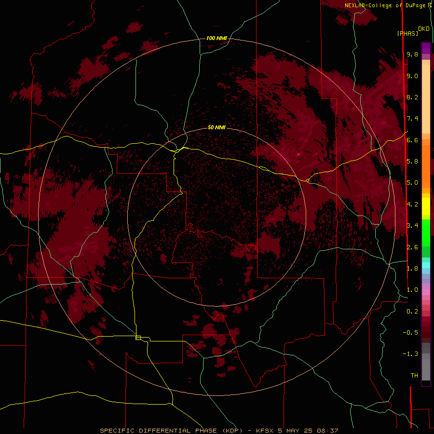Click the 5.8 legend value
This screenshot has height=434, width=434.
[412, 162]
